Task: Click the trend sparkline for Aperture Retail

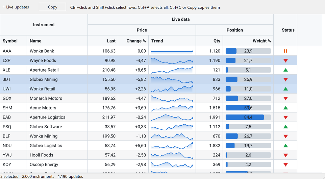Action: (172, 70)
